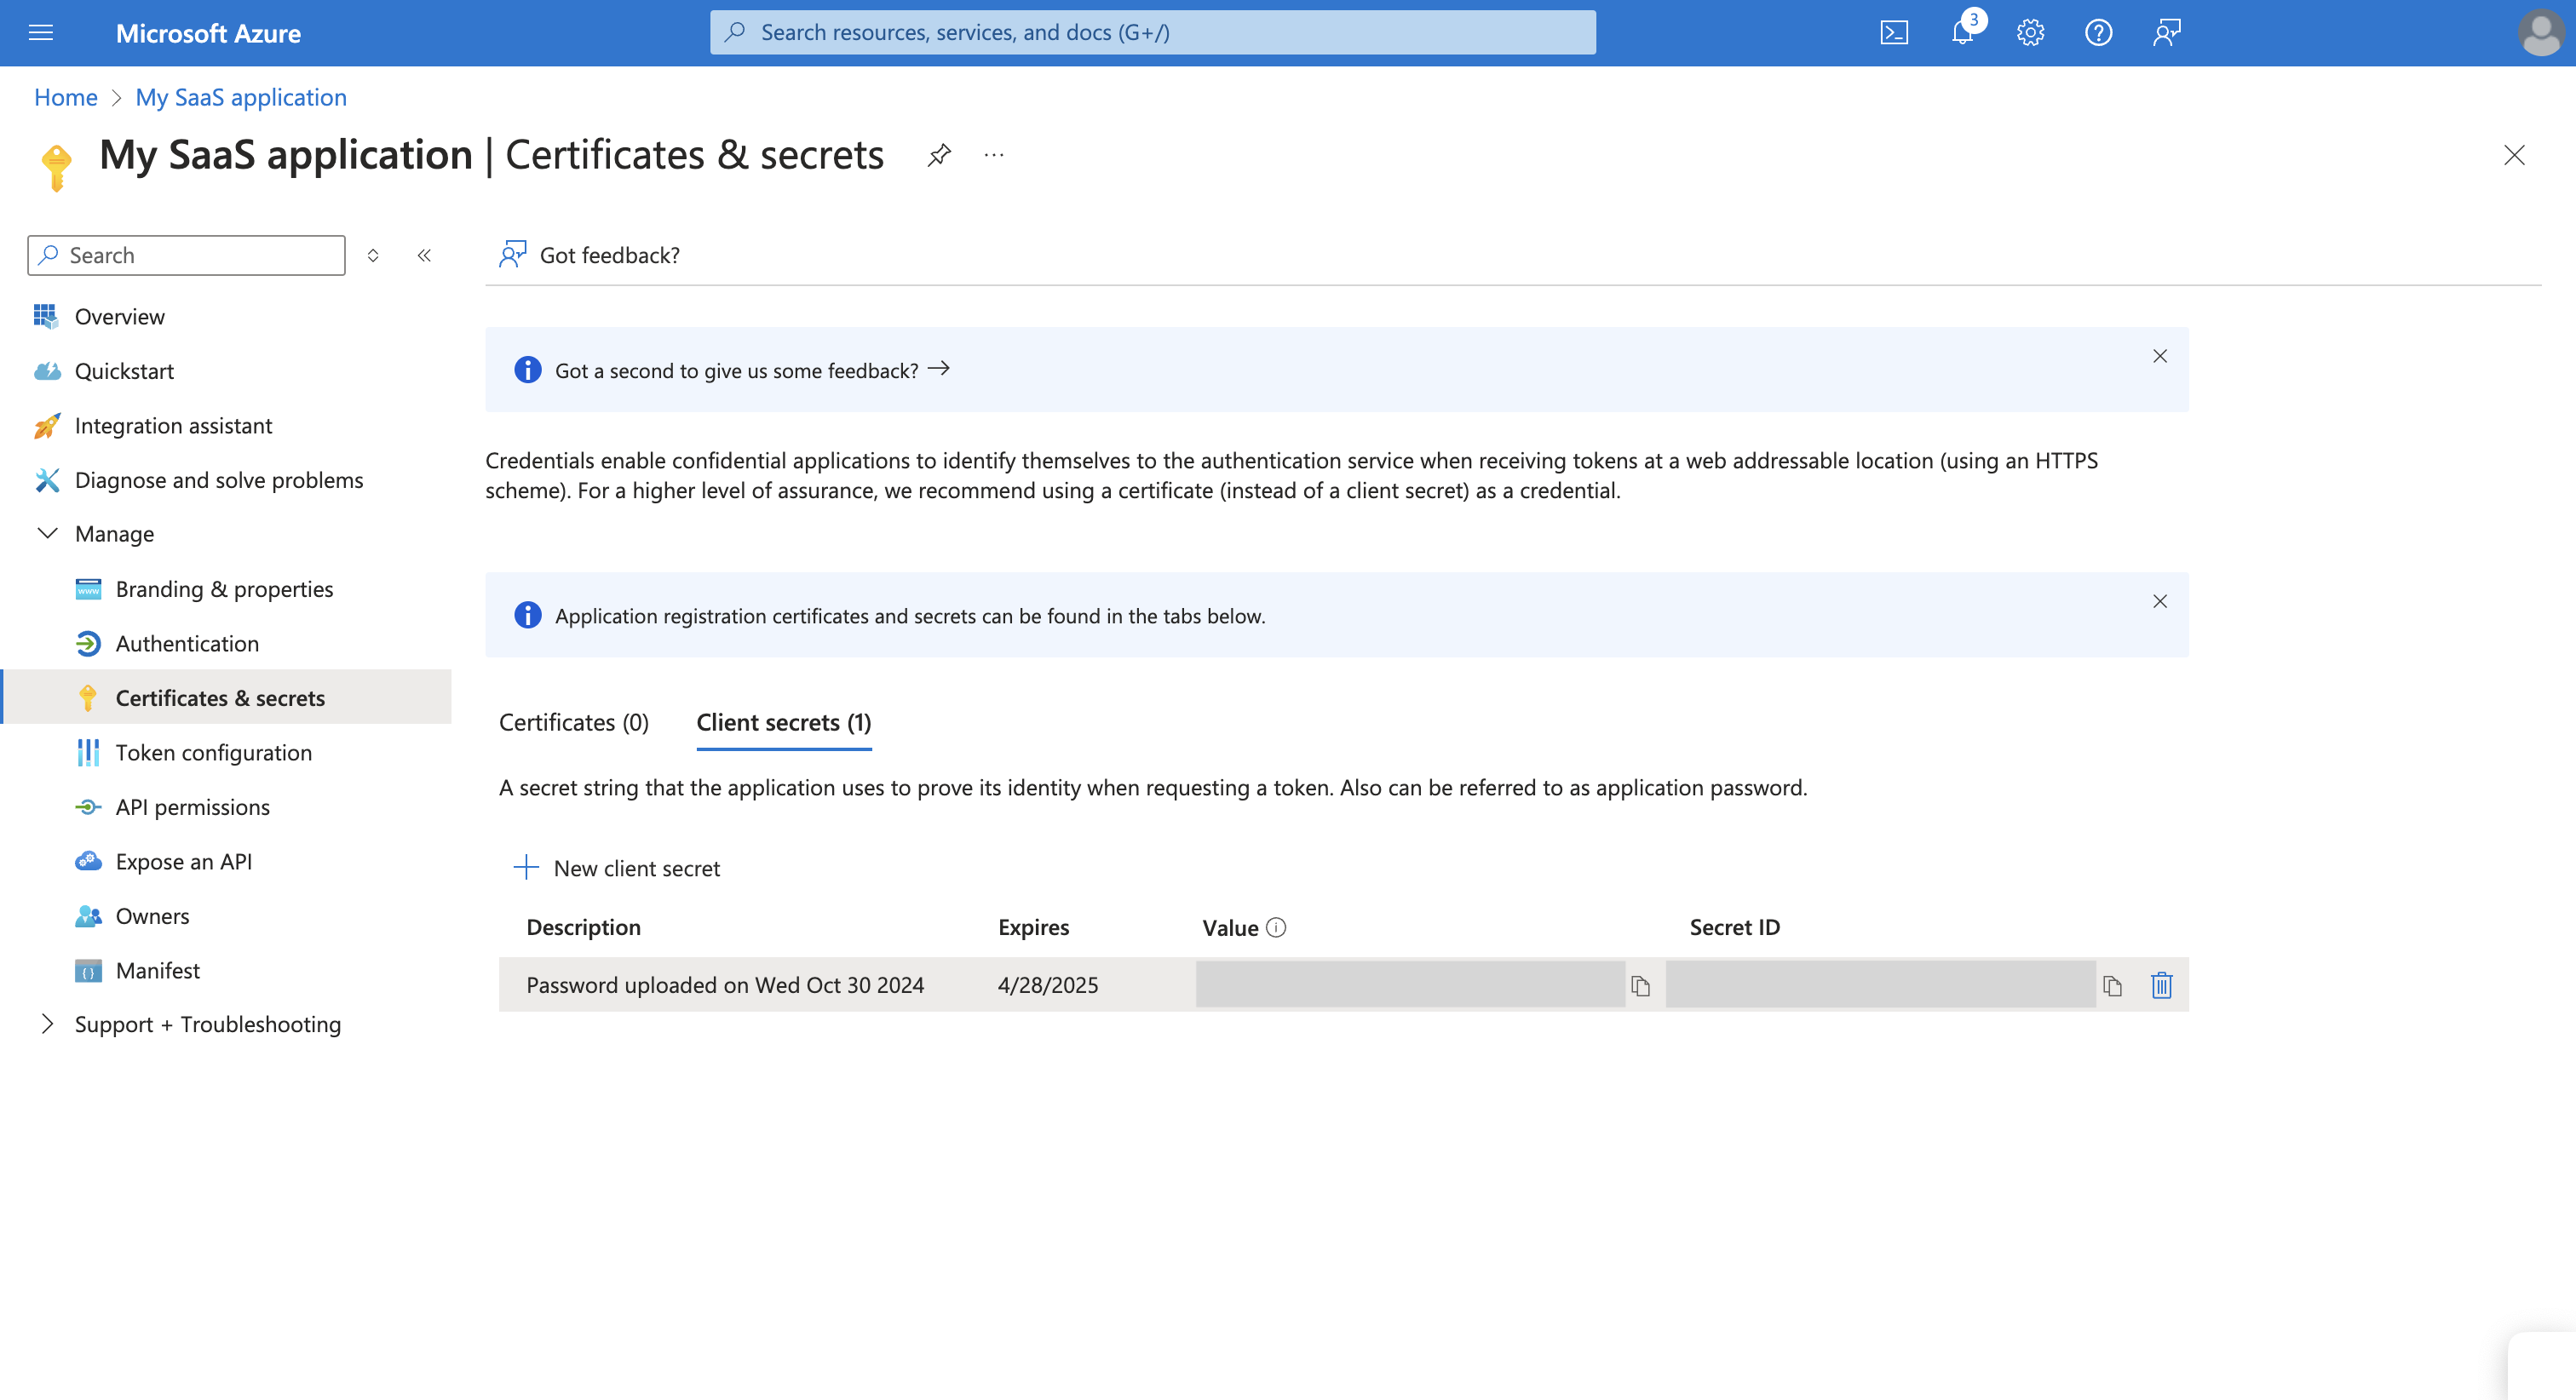The width and height of the screenshot is (2576, 1400).
Task: Navigate to Home via breadcrumb
Action: coord(65,97)
